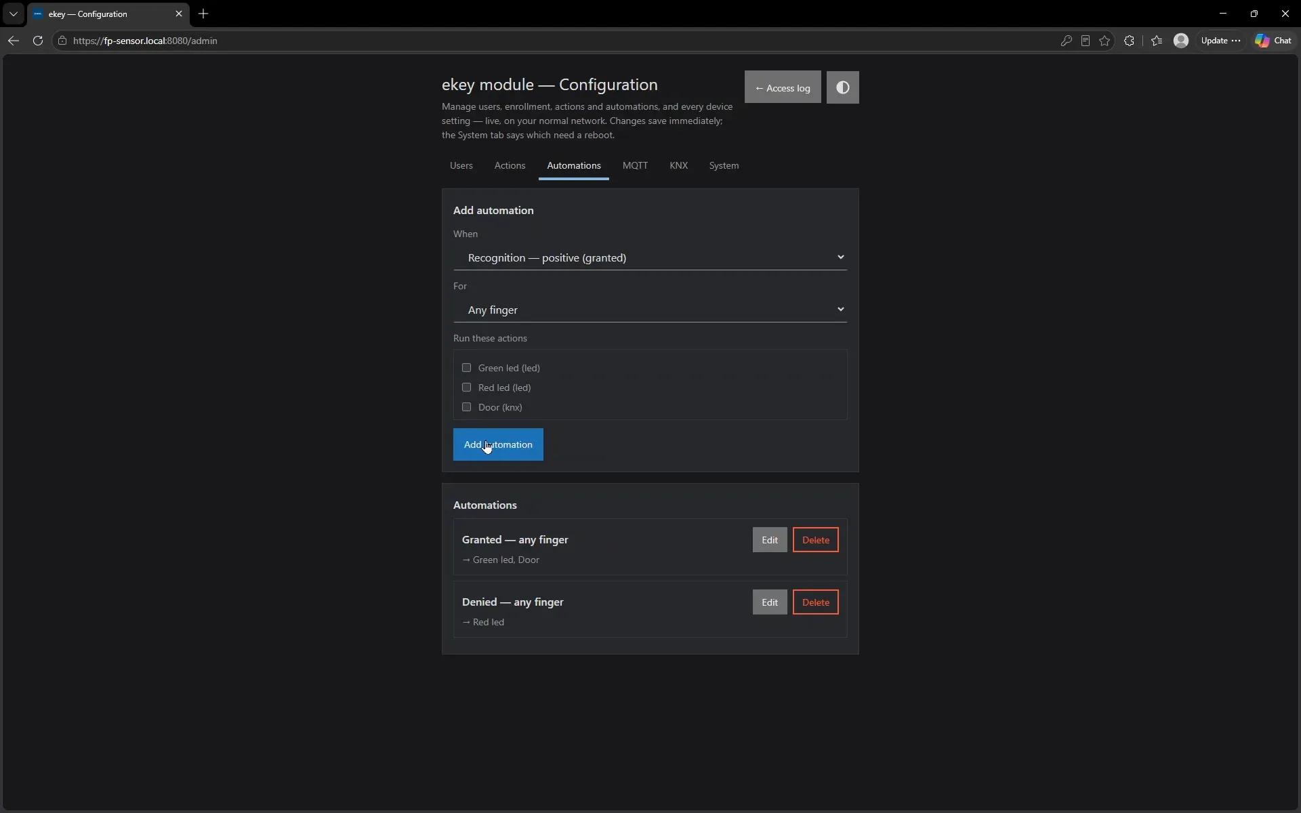This screenshot has width=1301, height=813.
Task: Click the Automations section heading
Action: [x=485, y=505]
